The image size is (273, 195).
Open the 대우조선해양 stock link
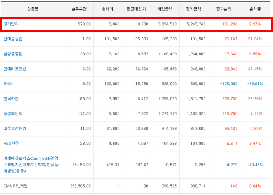click(x=15, y=129)
